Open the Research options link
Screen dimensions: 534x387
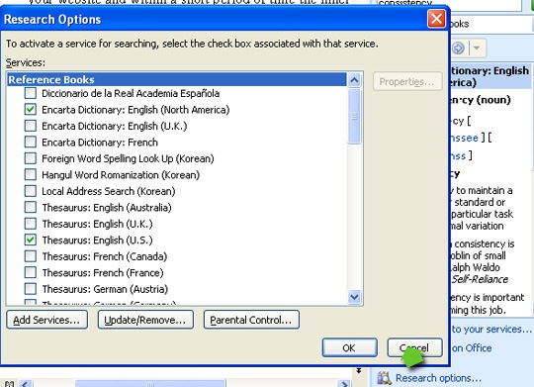point(438,378)
